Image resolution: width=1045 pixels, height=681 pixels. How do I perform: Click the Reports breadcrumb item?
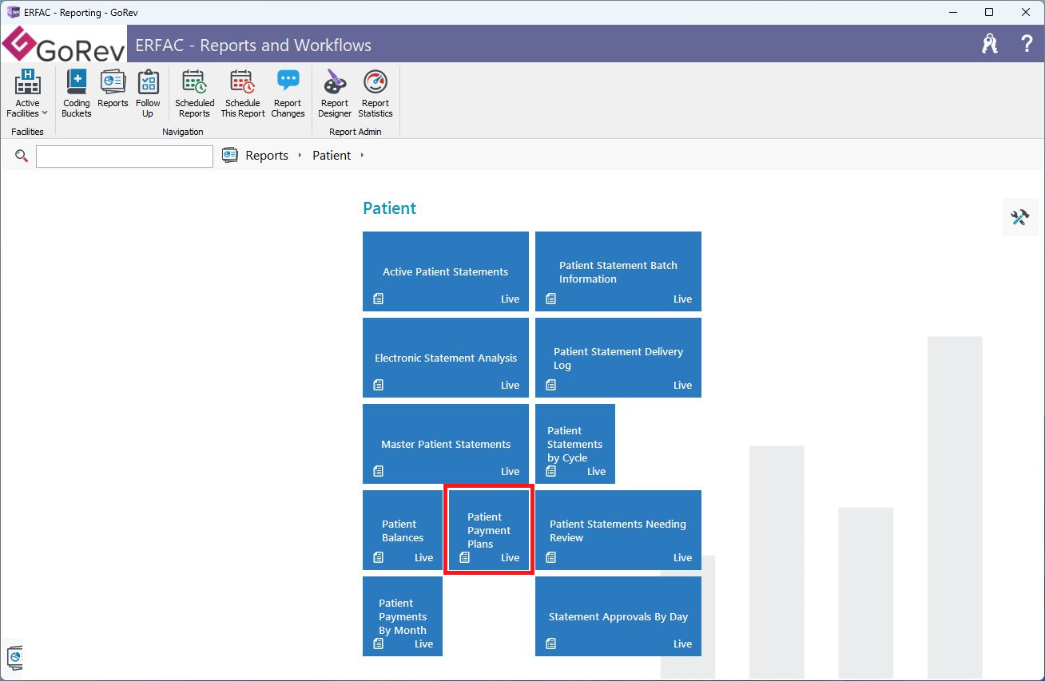(x=266, y=156)
